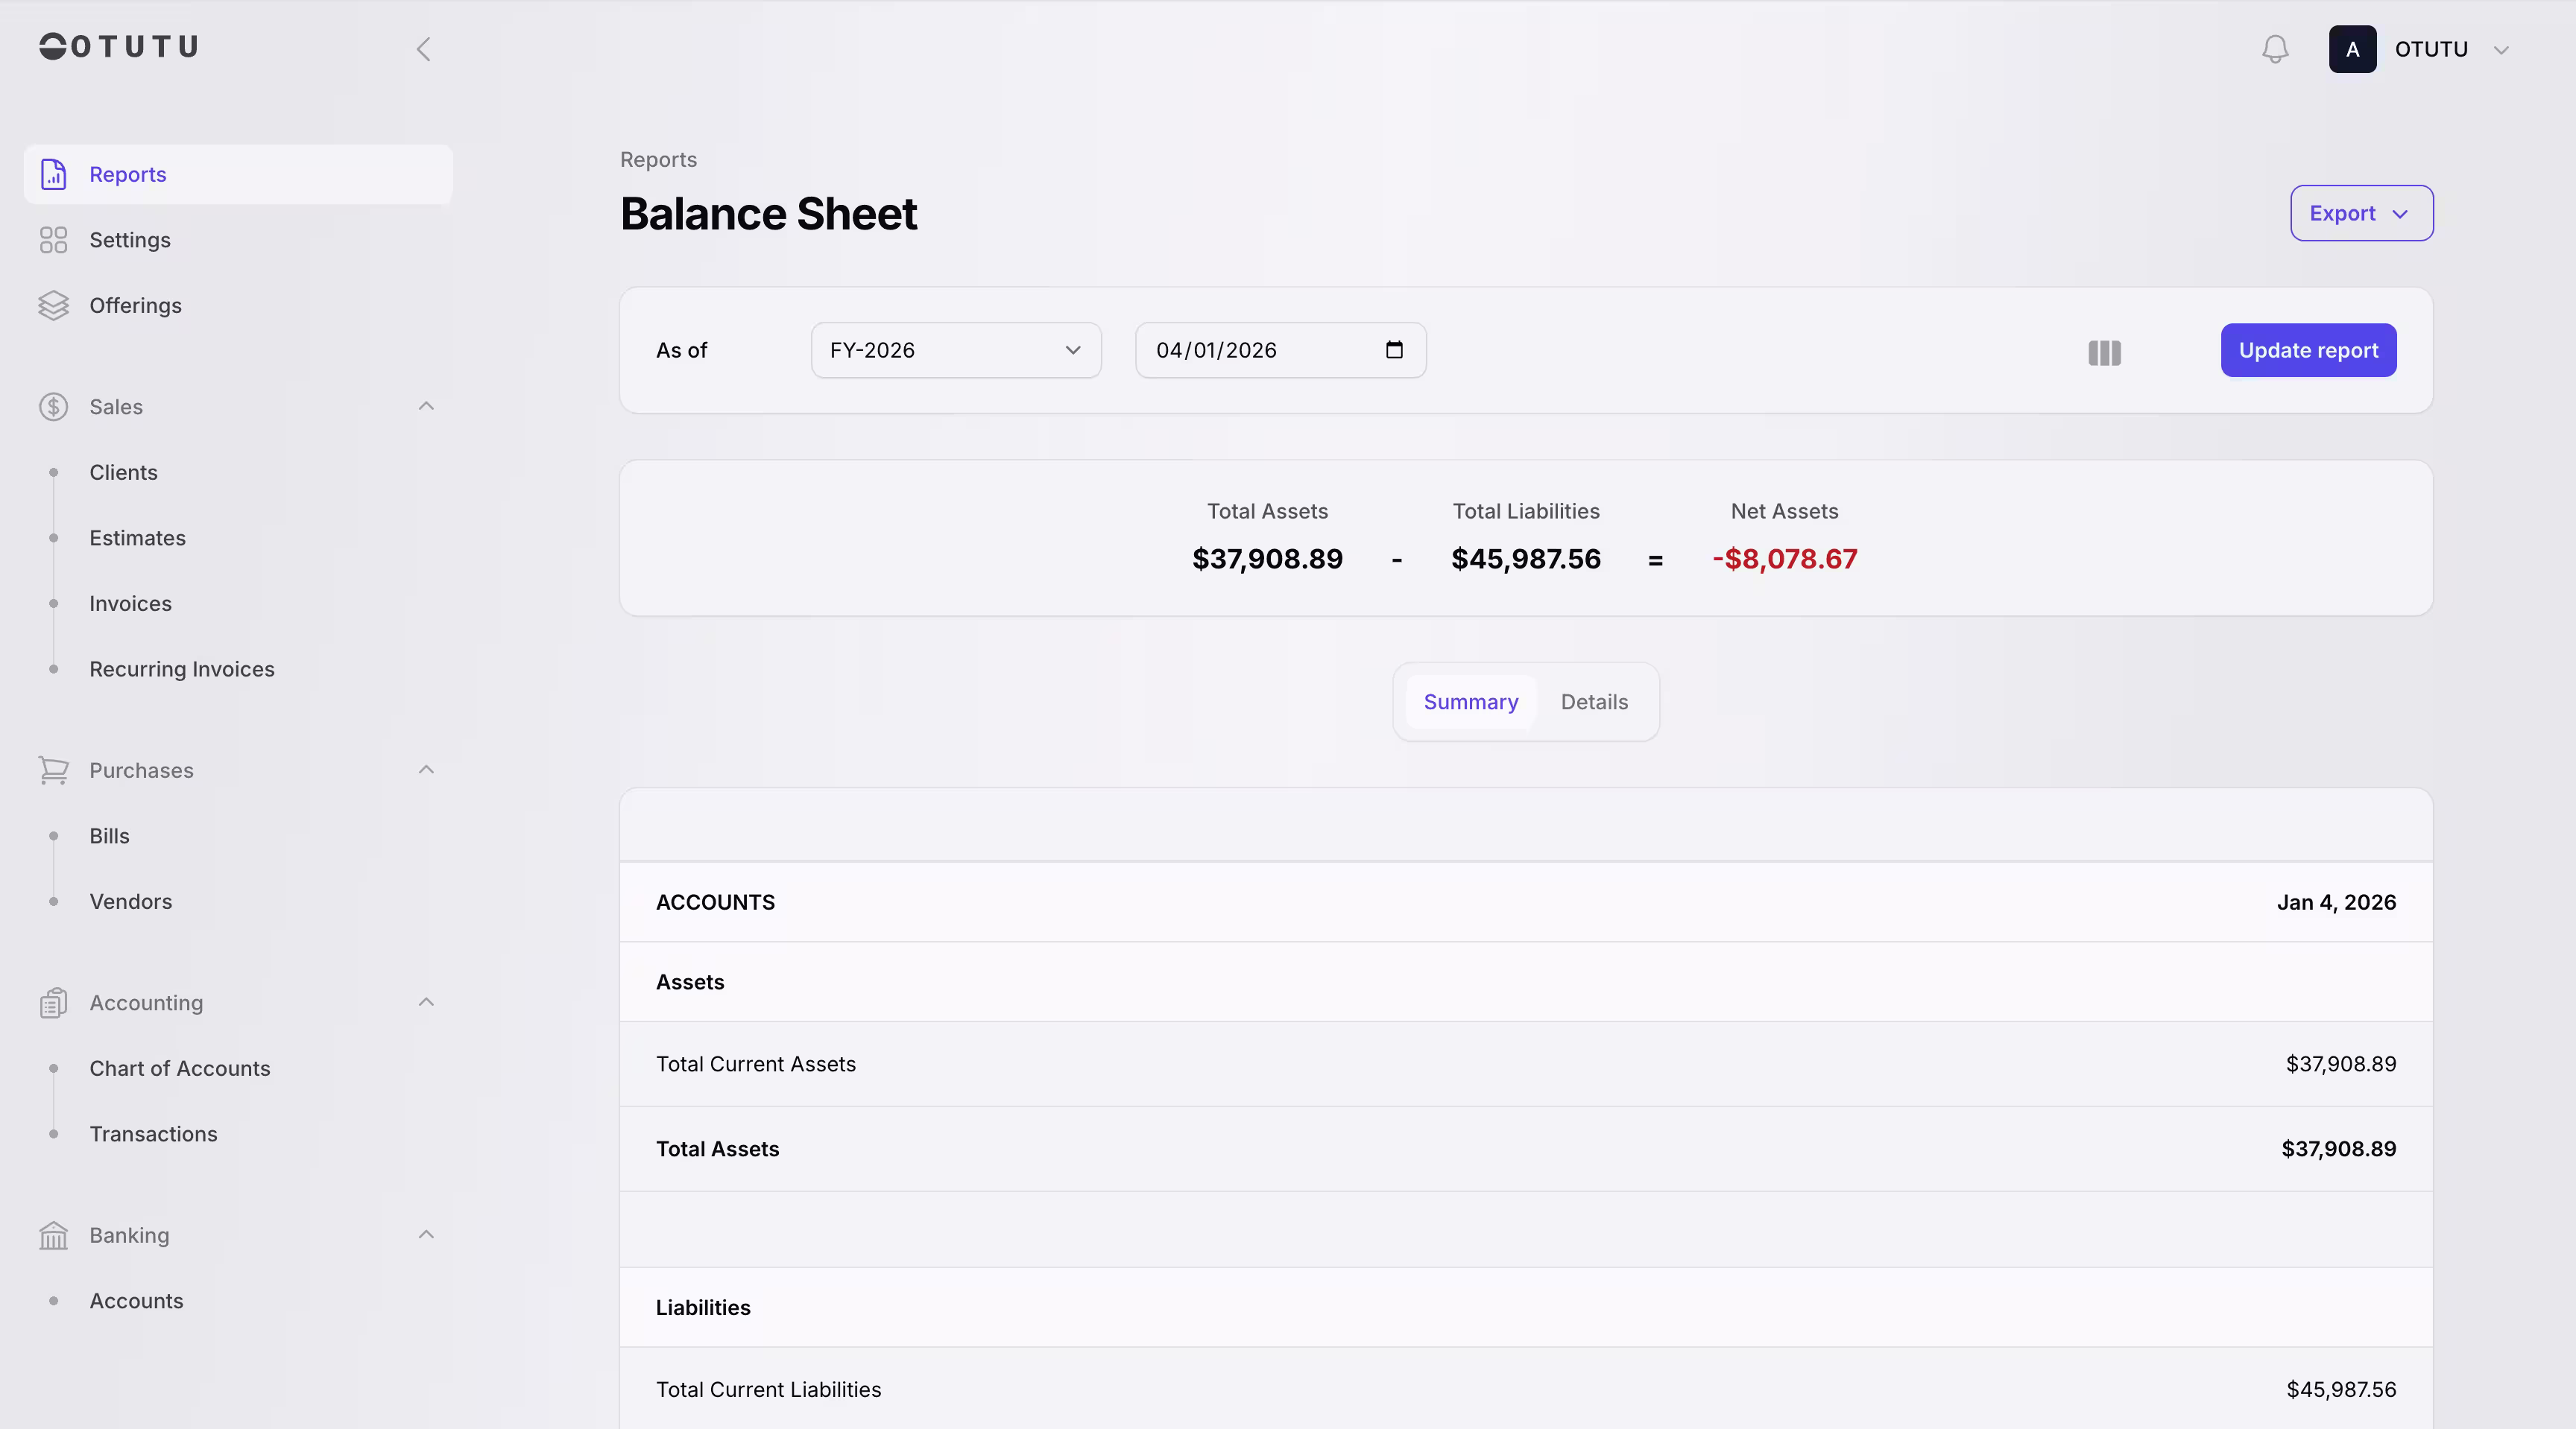The image size is (2576, 1429).
Task: Open the FY-2026 fiscal year dropdown
Action: click(x=955, y=349)
